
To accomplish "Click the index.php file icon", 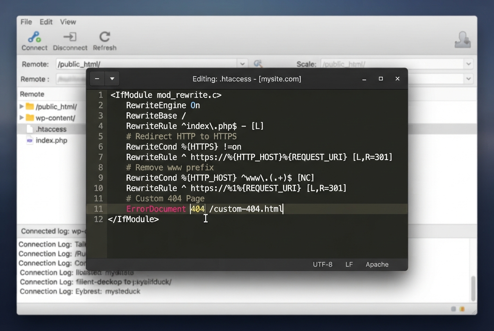I will 30,140.
